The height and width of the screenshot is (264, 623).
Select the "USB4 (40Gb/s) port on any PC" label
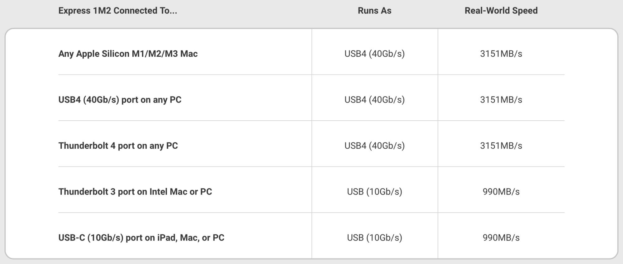pyautogui.click(x=120, y=100)
